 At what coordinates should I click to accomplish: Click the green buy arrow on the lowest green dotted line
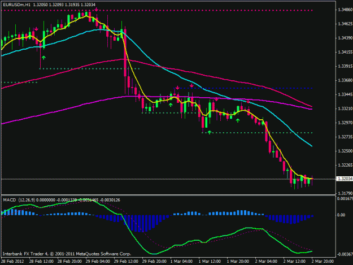(x=210, y=132)
